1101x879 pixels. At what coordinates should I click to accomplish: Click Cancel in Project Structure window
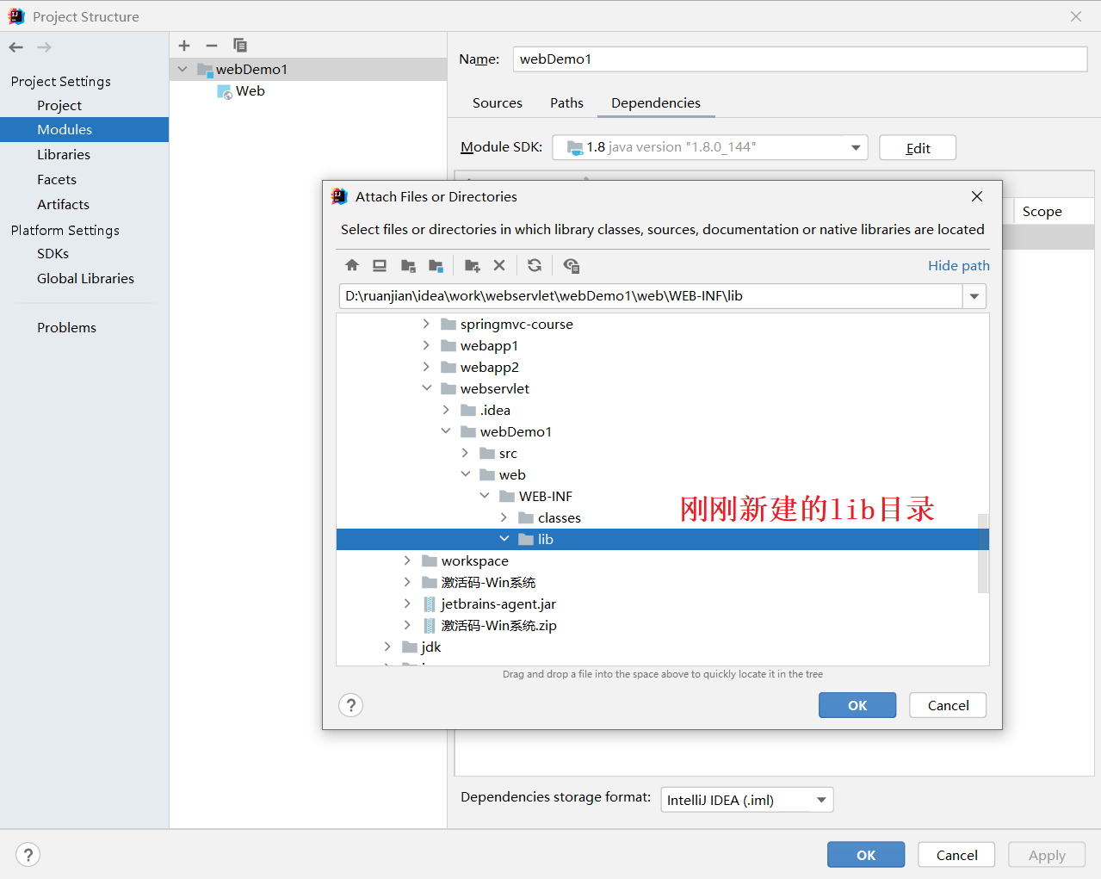click(956, 855)
